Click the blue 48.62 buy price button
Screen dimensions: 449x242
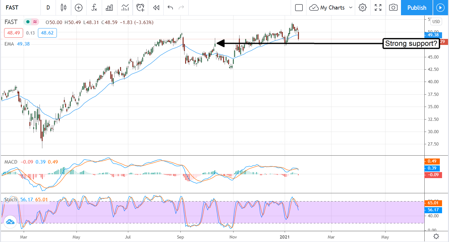(x=47, y=33)
